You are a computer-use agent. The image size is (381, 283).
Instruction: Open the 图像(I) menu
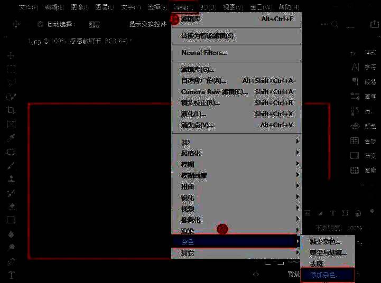(x=79, y=7)
